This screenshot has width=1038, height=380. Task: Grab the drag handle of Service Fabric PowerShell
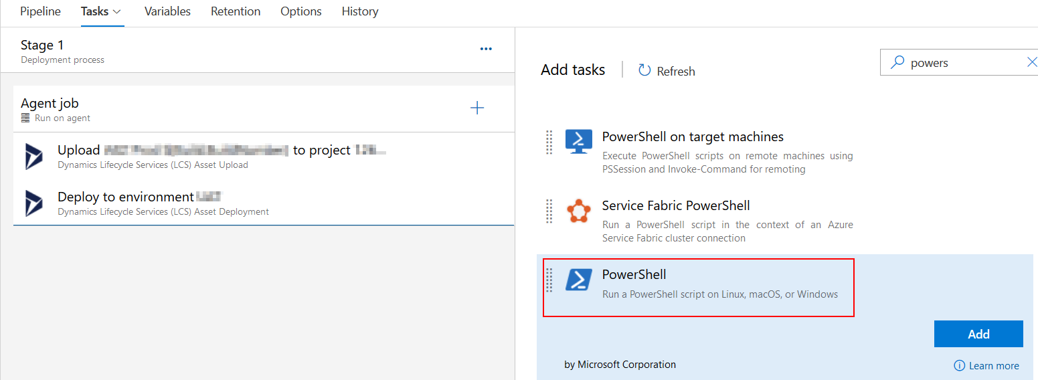point(549,211)
